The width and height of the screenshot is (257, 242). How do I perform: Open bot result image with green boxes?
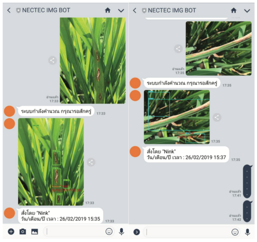(51, 162)
